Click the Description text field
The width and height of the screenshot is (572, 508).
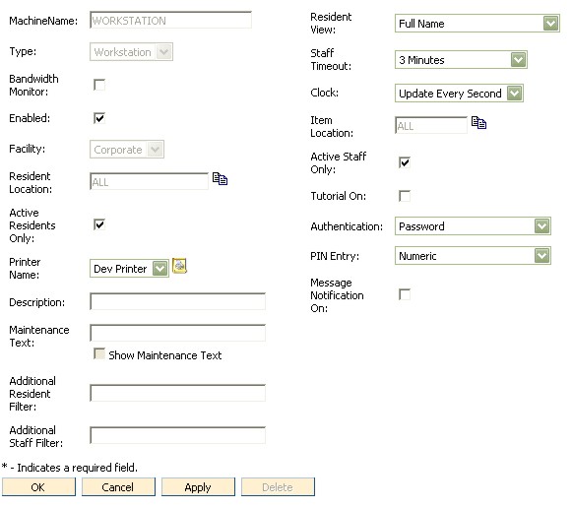pos(177,301)
